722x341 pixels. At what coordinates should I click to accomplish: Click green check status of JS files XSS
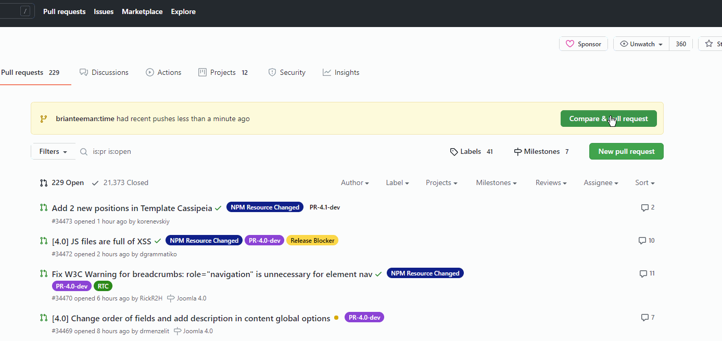click(x=158, y=241)
